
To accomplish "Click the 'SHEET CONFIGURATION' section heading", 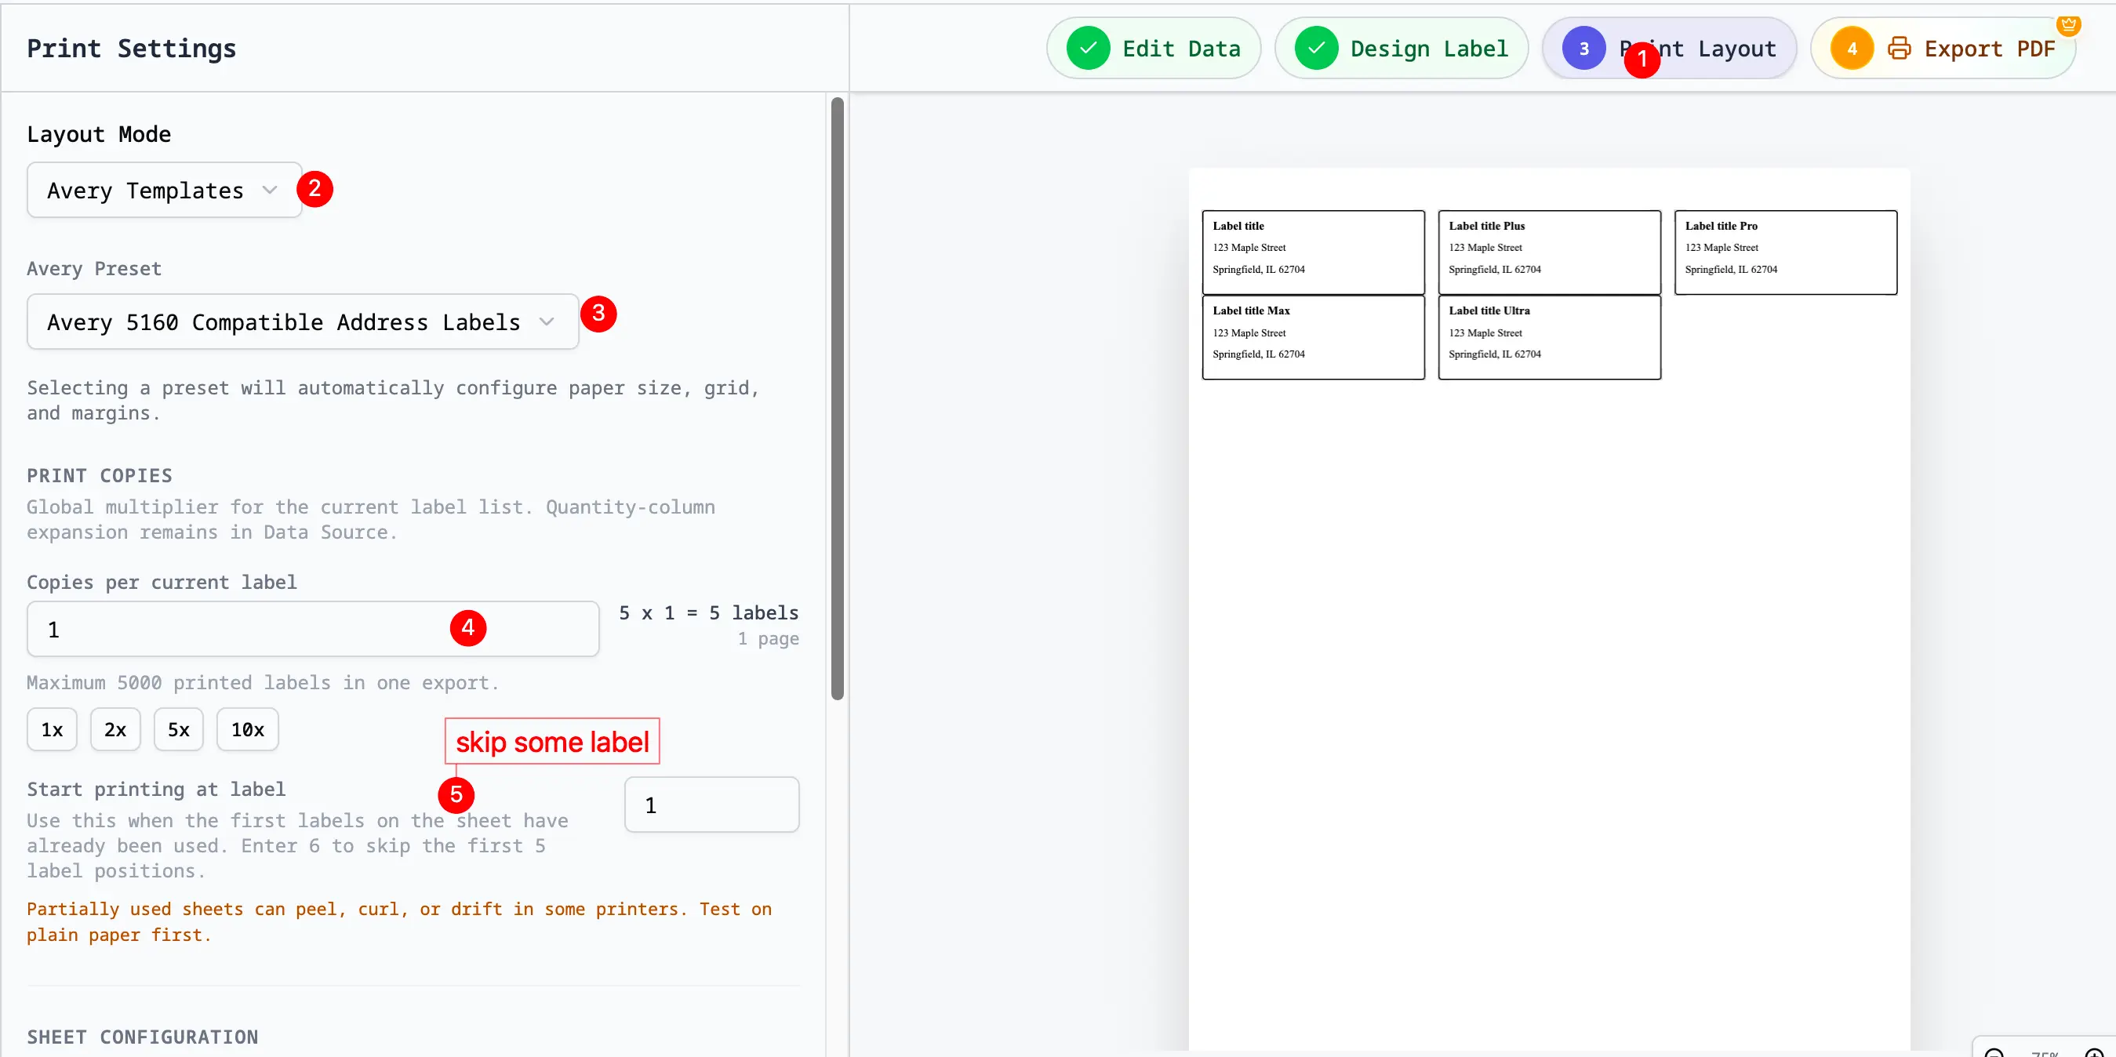I will point(142,1037).
